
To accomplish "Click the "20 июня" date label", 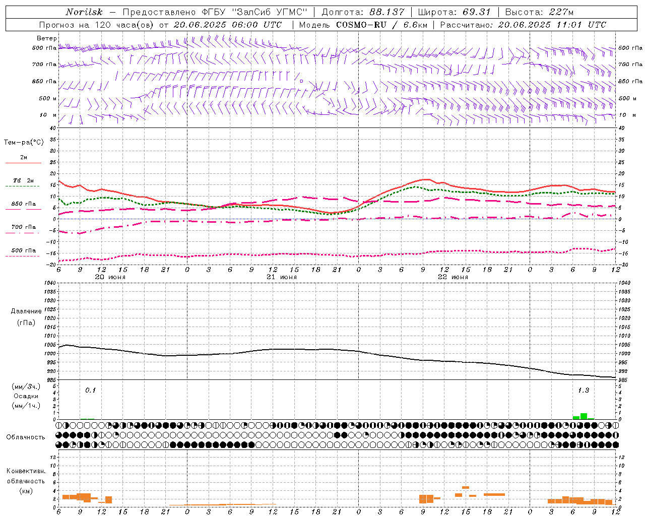I will [110, 277].
